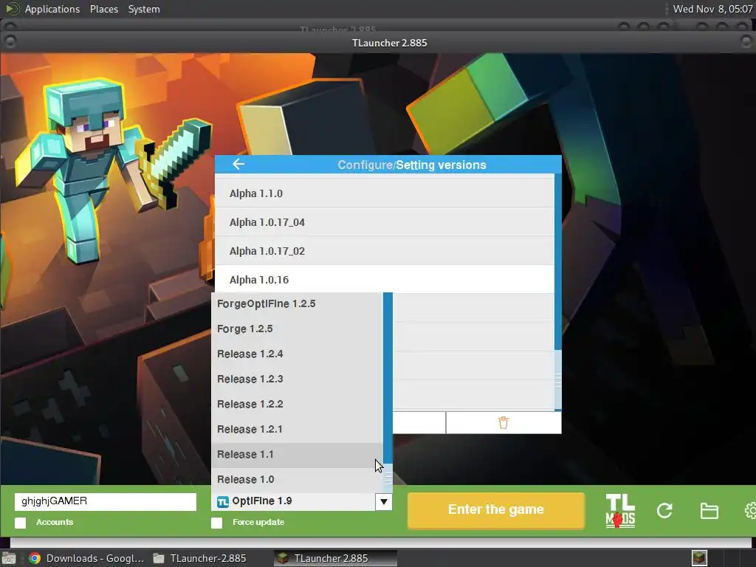Switch to TLauncher-2.885 folder taskbar item
The image size is (756, 567).
(x=199, y=558)
